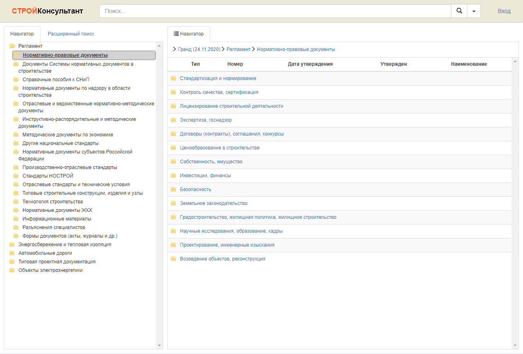Open Научные исследования, образование, кадры link
The height and width of the screenshot is (354, 523).
tap(231, 231)
